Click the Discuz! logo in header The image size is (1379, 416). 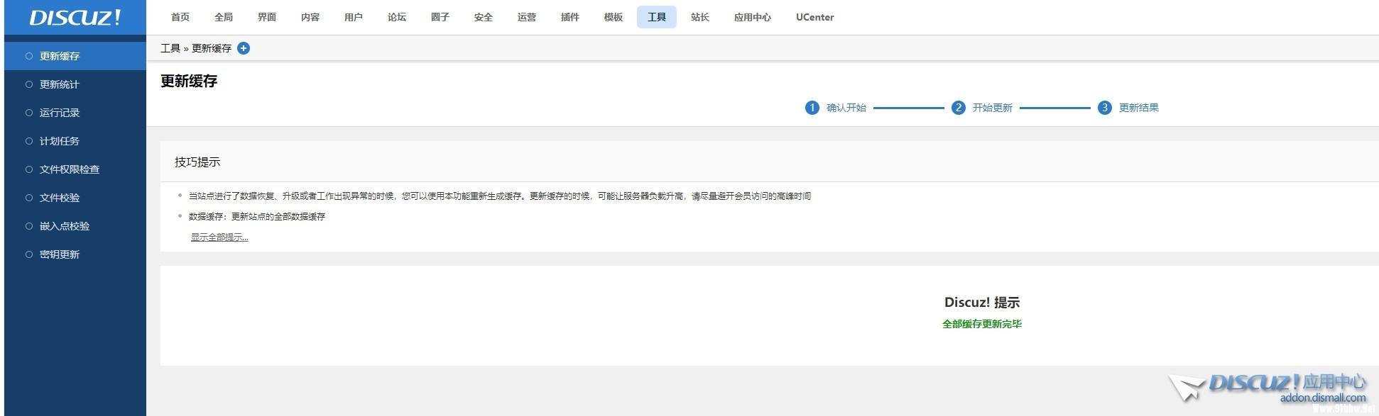coord(75,18)
